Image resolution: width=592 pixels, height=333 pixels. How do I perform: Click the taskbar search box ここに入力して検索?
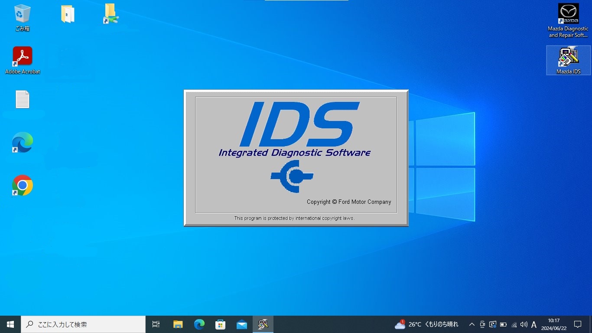[x=83, y=324]
